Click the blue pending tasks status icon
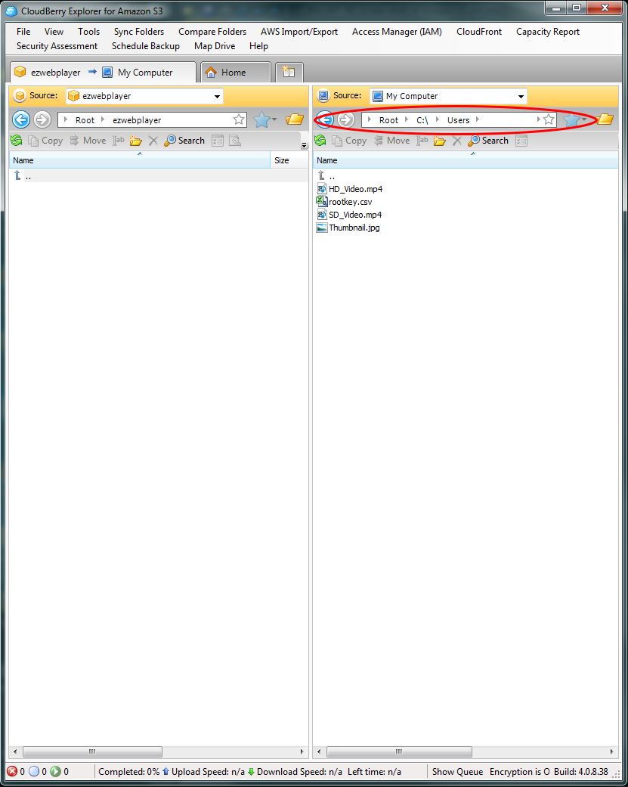The height and width of the screenshot is (787, 628). click(33, 771)
